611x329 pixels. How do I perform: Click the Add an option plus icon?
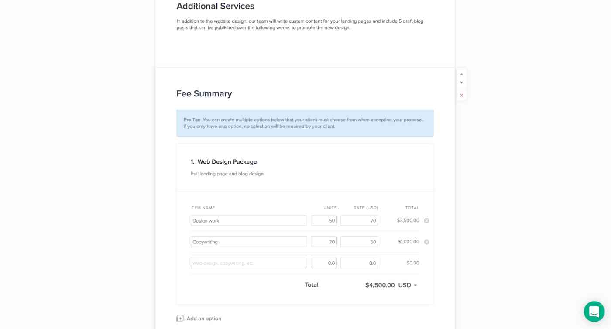[x=180, y=319]
